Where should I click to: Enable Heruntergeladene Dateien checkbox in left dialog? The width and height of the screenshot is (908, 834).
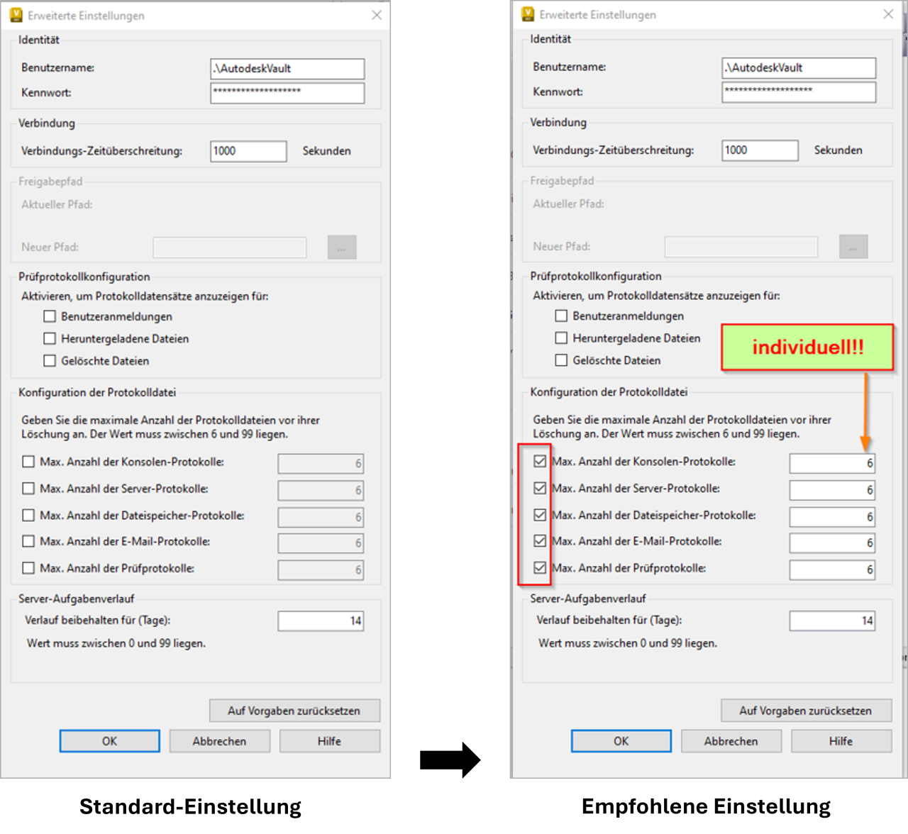(50, 338)
